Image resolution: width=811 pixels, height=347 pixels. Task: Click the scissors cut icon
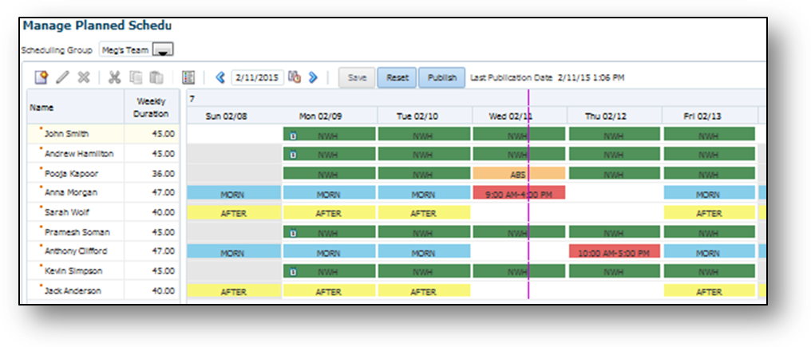coord(114,77)
